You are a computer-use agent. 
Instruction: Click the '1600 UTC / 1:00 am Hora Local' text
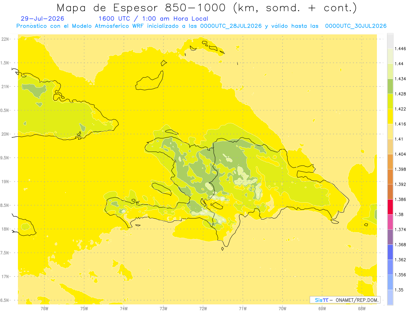click(153, 19)
